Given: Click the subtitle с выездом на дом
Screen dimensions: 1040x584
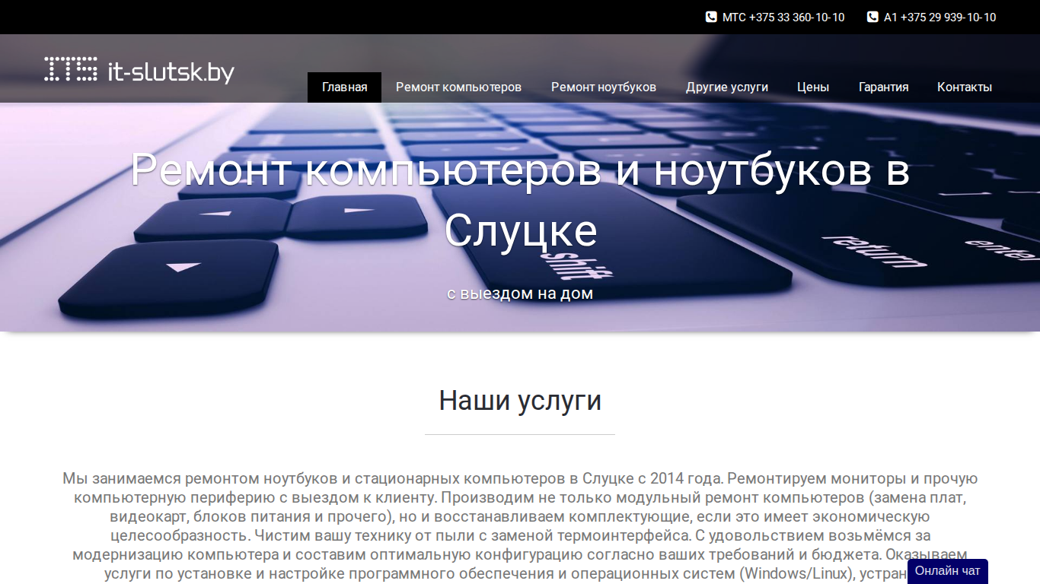Looking at the screenshot, I should pos(520,293).
